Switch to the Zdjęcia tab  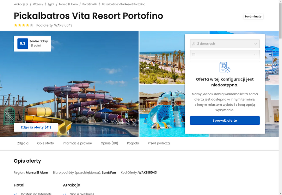(x=23, y=143)
